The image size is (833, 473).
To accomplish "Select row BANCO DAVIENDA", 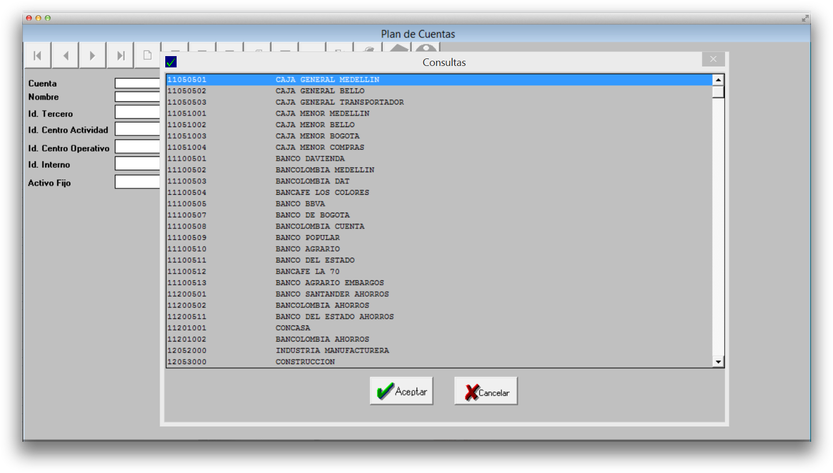I will coord(439,158).
